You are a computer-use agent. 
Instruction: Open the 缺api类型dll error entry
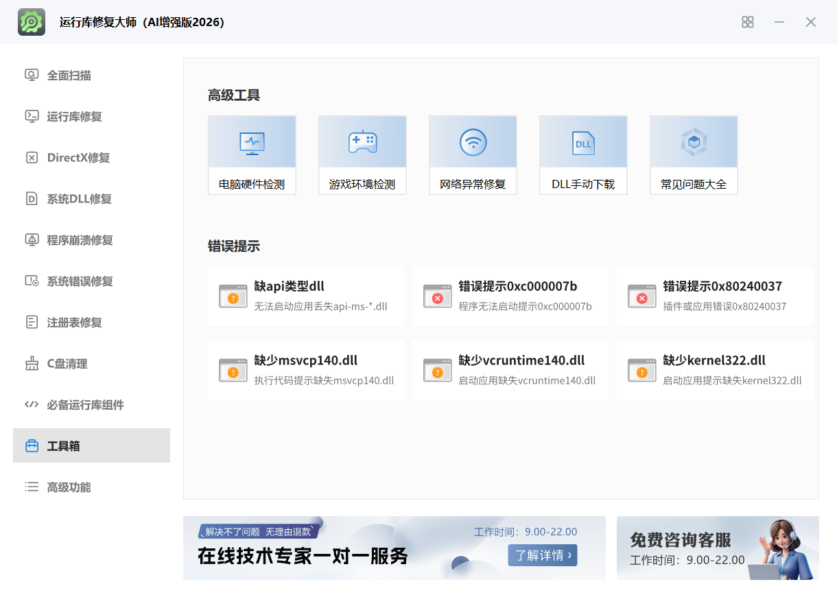point(305,296)
